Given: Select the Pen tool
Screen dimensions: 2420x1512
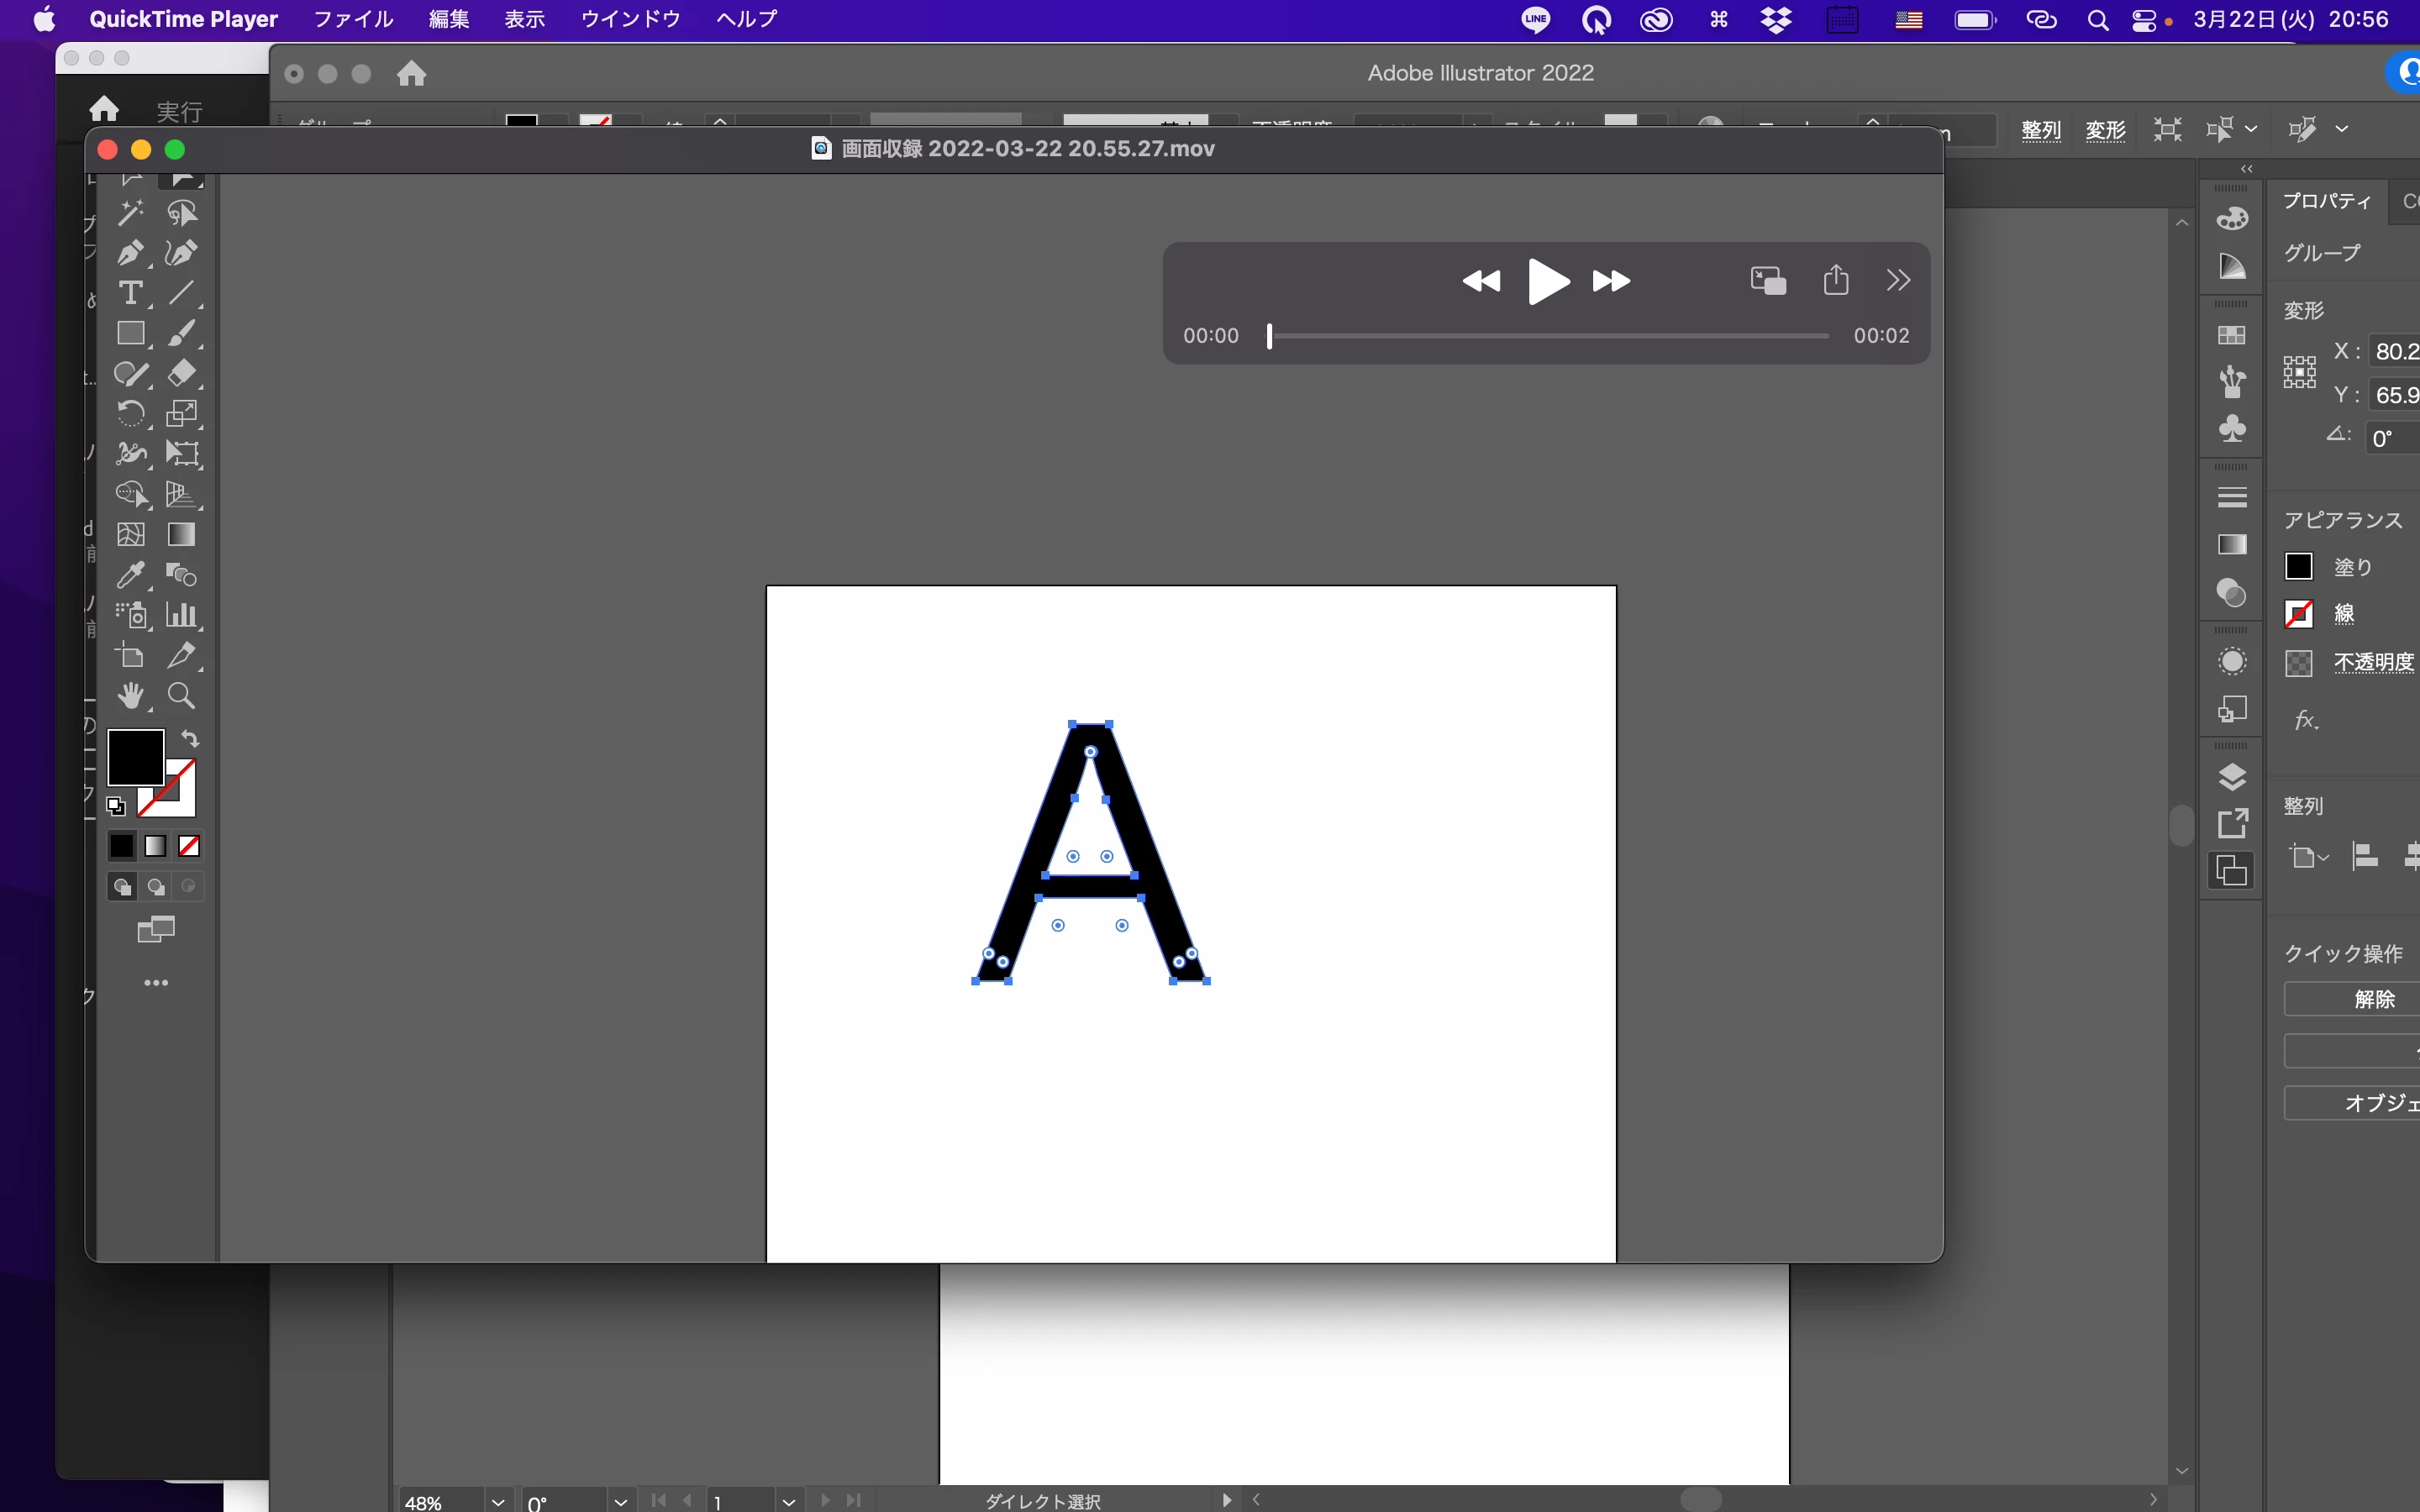Looking at the screenshot, I should click(x=129, y=253).
